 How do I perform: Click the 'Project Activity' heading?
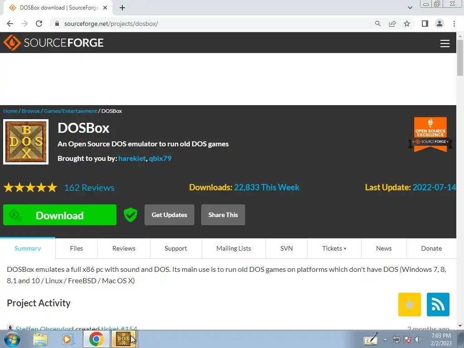[x=39, y=303]
